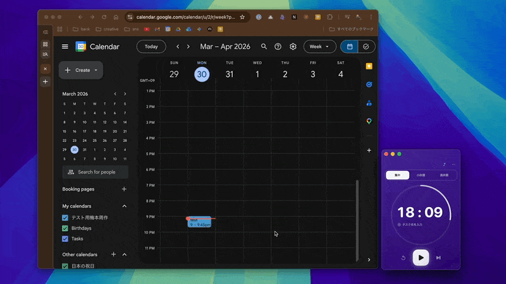The image size is (506, 284).
Task: Start the timer with play button
Action: coord(421,257)
